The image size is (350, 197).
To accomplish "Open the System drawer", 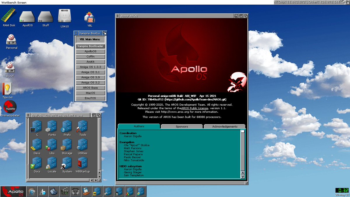I will point(67,165).
